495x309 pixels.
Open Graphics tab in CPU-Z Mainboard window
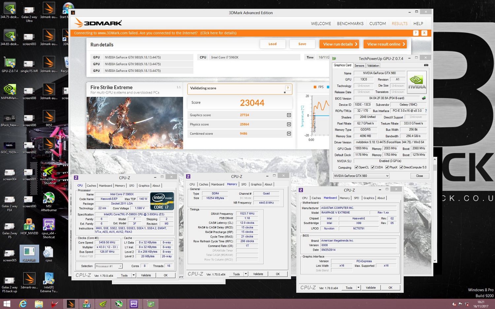(369, 198)
